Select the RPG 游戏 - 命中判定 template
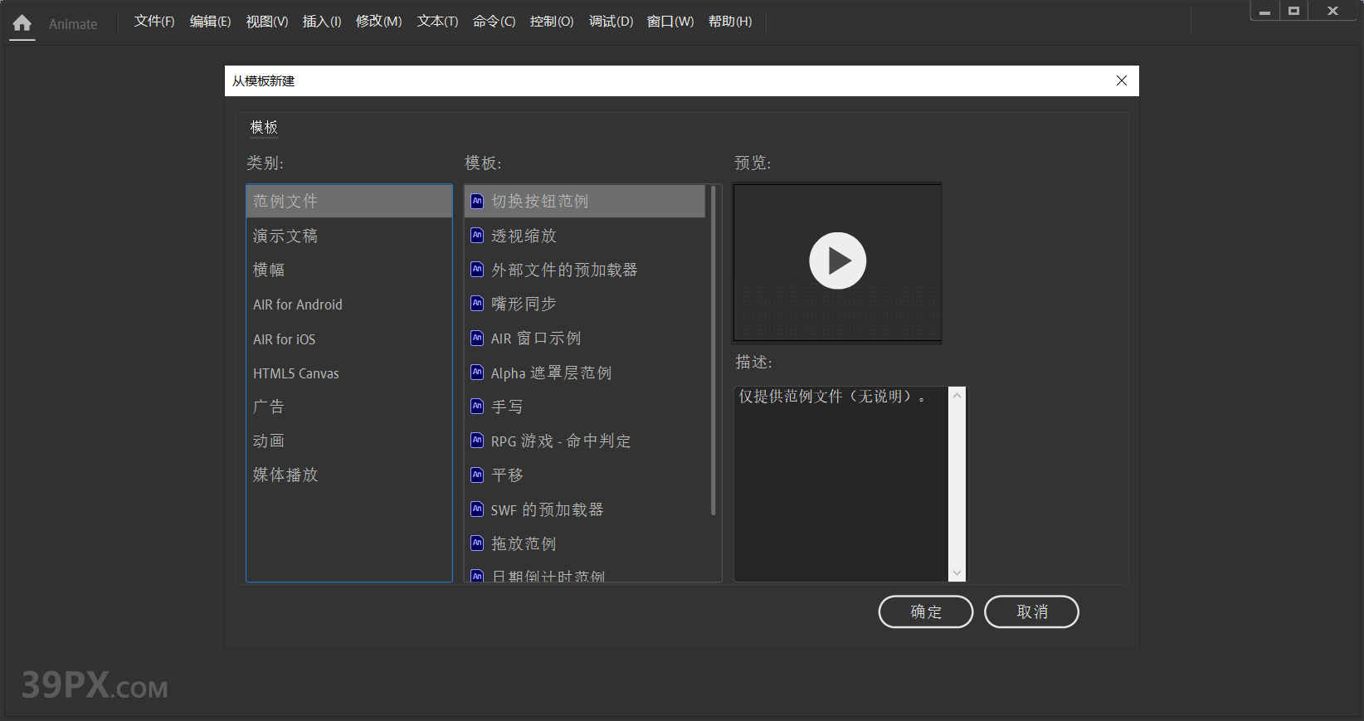This screenshot has width=1364, height=721. pyautogui.click(x=585, y=441)
